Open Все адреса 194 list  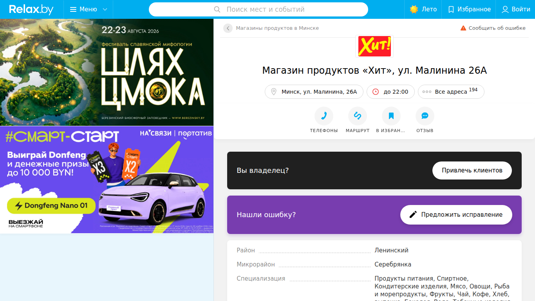[451, 92]
